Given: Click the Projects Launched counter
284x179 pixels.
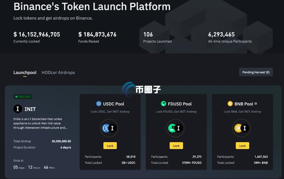Looking at the screenshot, I should pyautogui.click(x=148, y=35).
